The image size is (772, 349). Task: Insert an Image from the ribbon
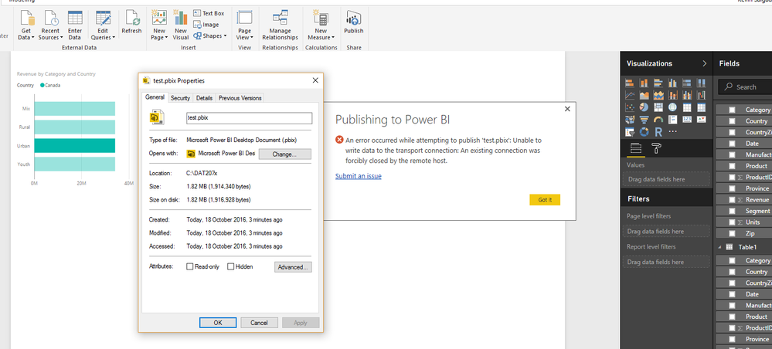206,25
